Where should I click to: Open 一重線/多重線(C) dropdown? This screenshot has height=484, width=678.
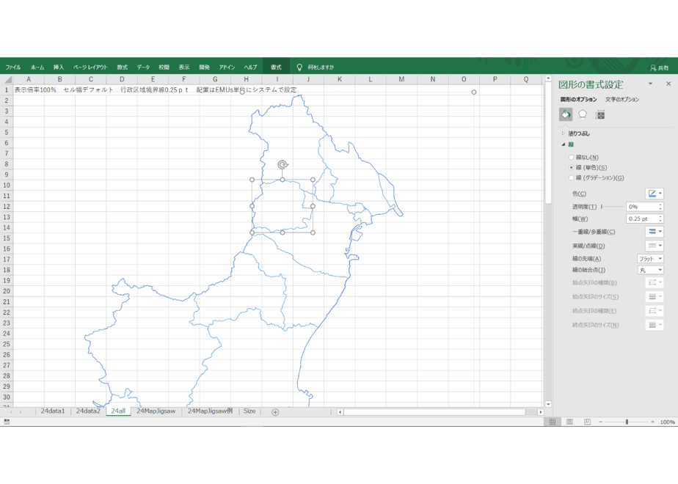click(x=655, y=232)
